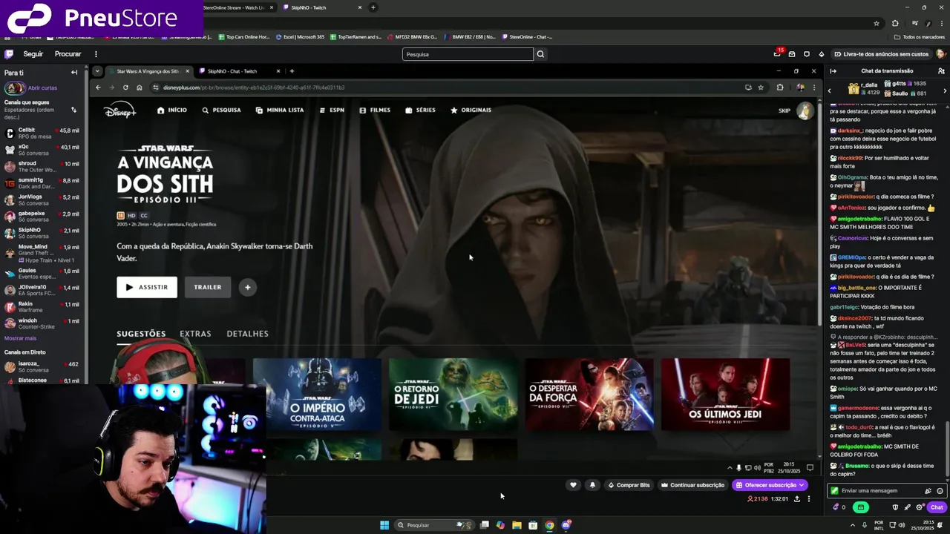Image resolution: width=950 pixels, height=534 pixels.
Task: Click the Twitch search magnifier button
Action: pyautogui.click(x=540, y=54)
